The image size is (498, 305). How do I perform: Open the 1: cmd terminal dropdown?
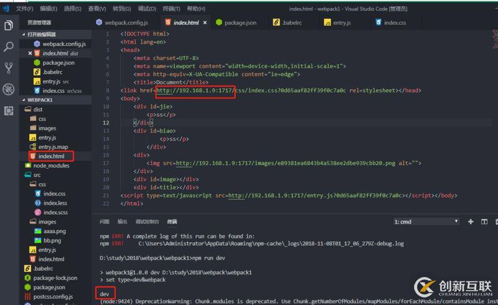[x=426, y=222]
